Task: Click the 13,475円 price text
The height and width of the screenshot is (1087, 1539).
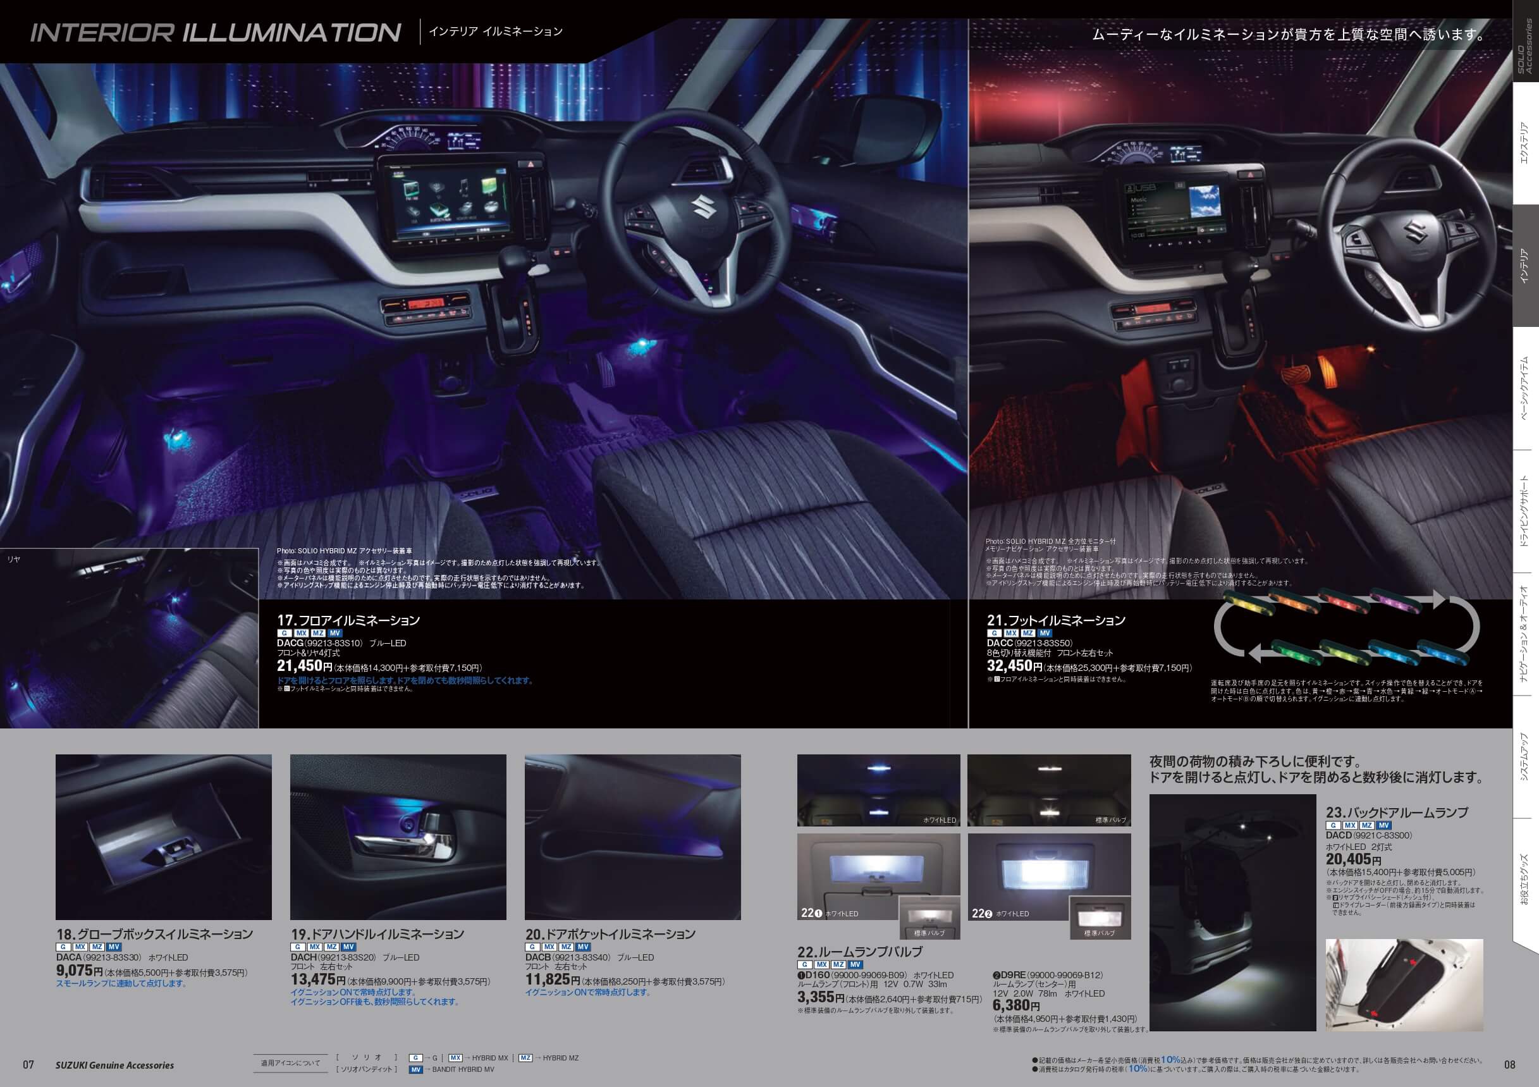Action: coord(319,979)
